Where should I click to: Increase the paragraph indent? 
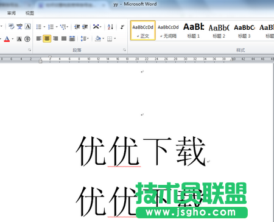(85, 27)
